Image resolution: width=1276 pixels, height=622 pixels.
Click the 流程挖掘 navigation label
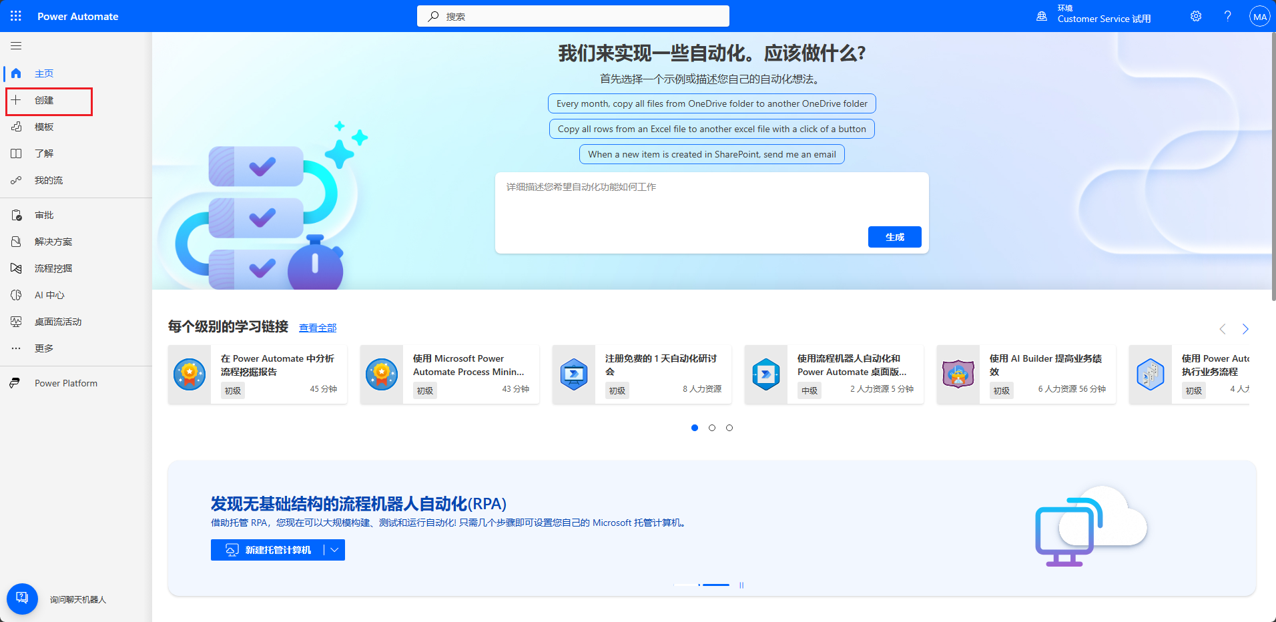53,268
